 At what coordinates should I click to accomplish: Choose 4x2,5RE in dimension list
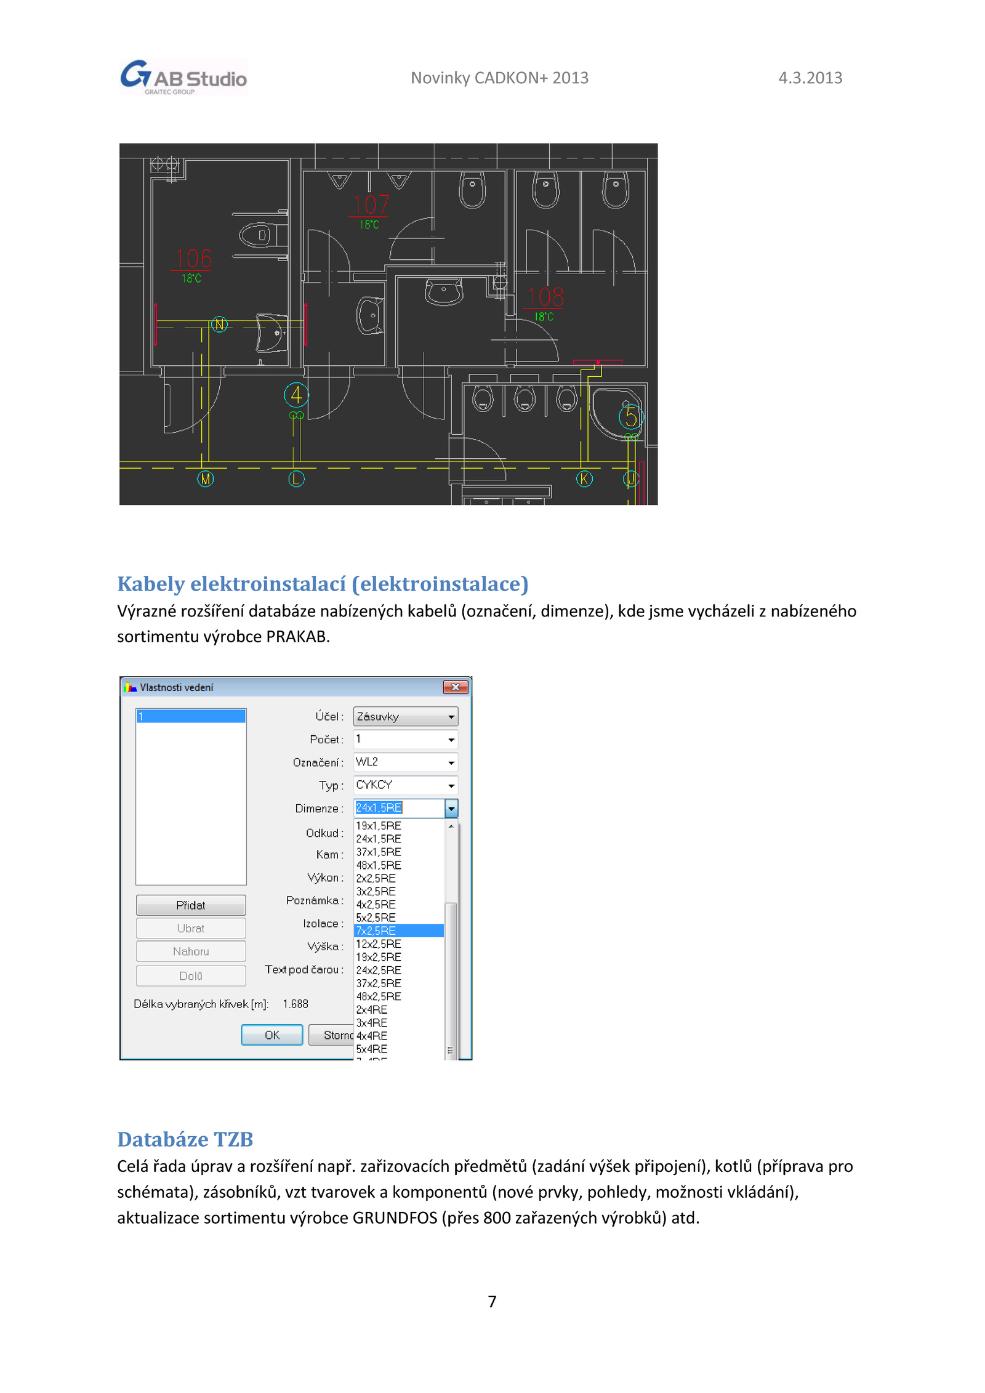coord(399,905)
